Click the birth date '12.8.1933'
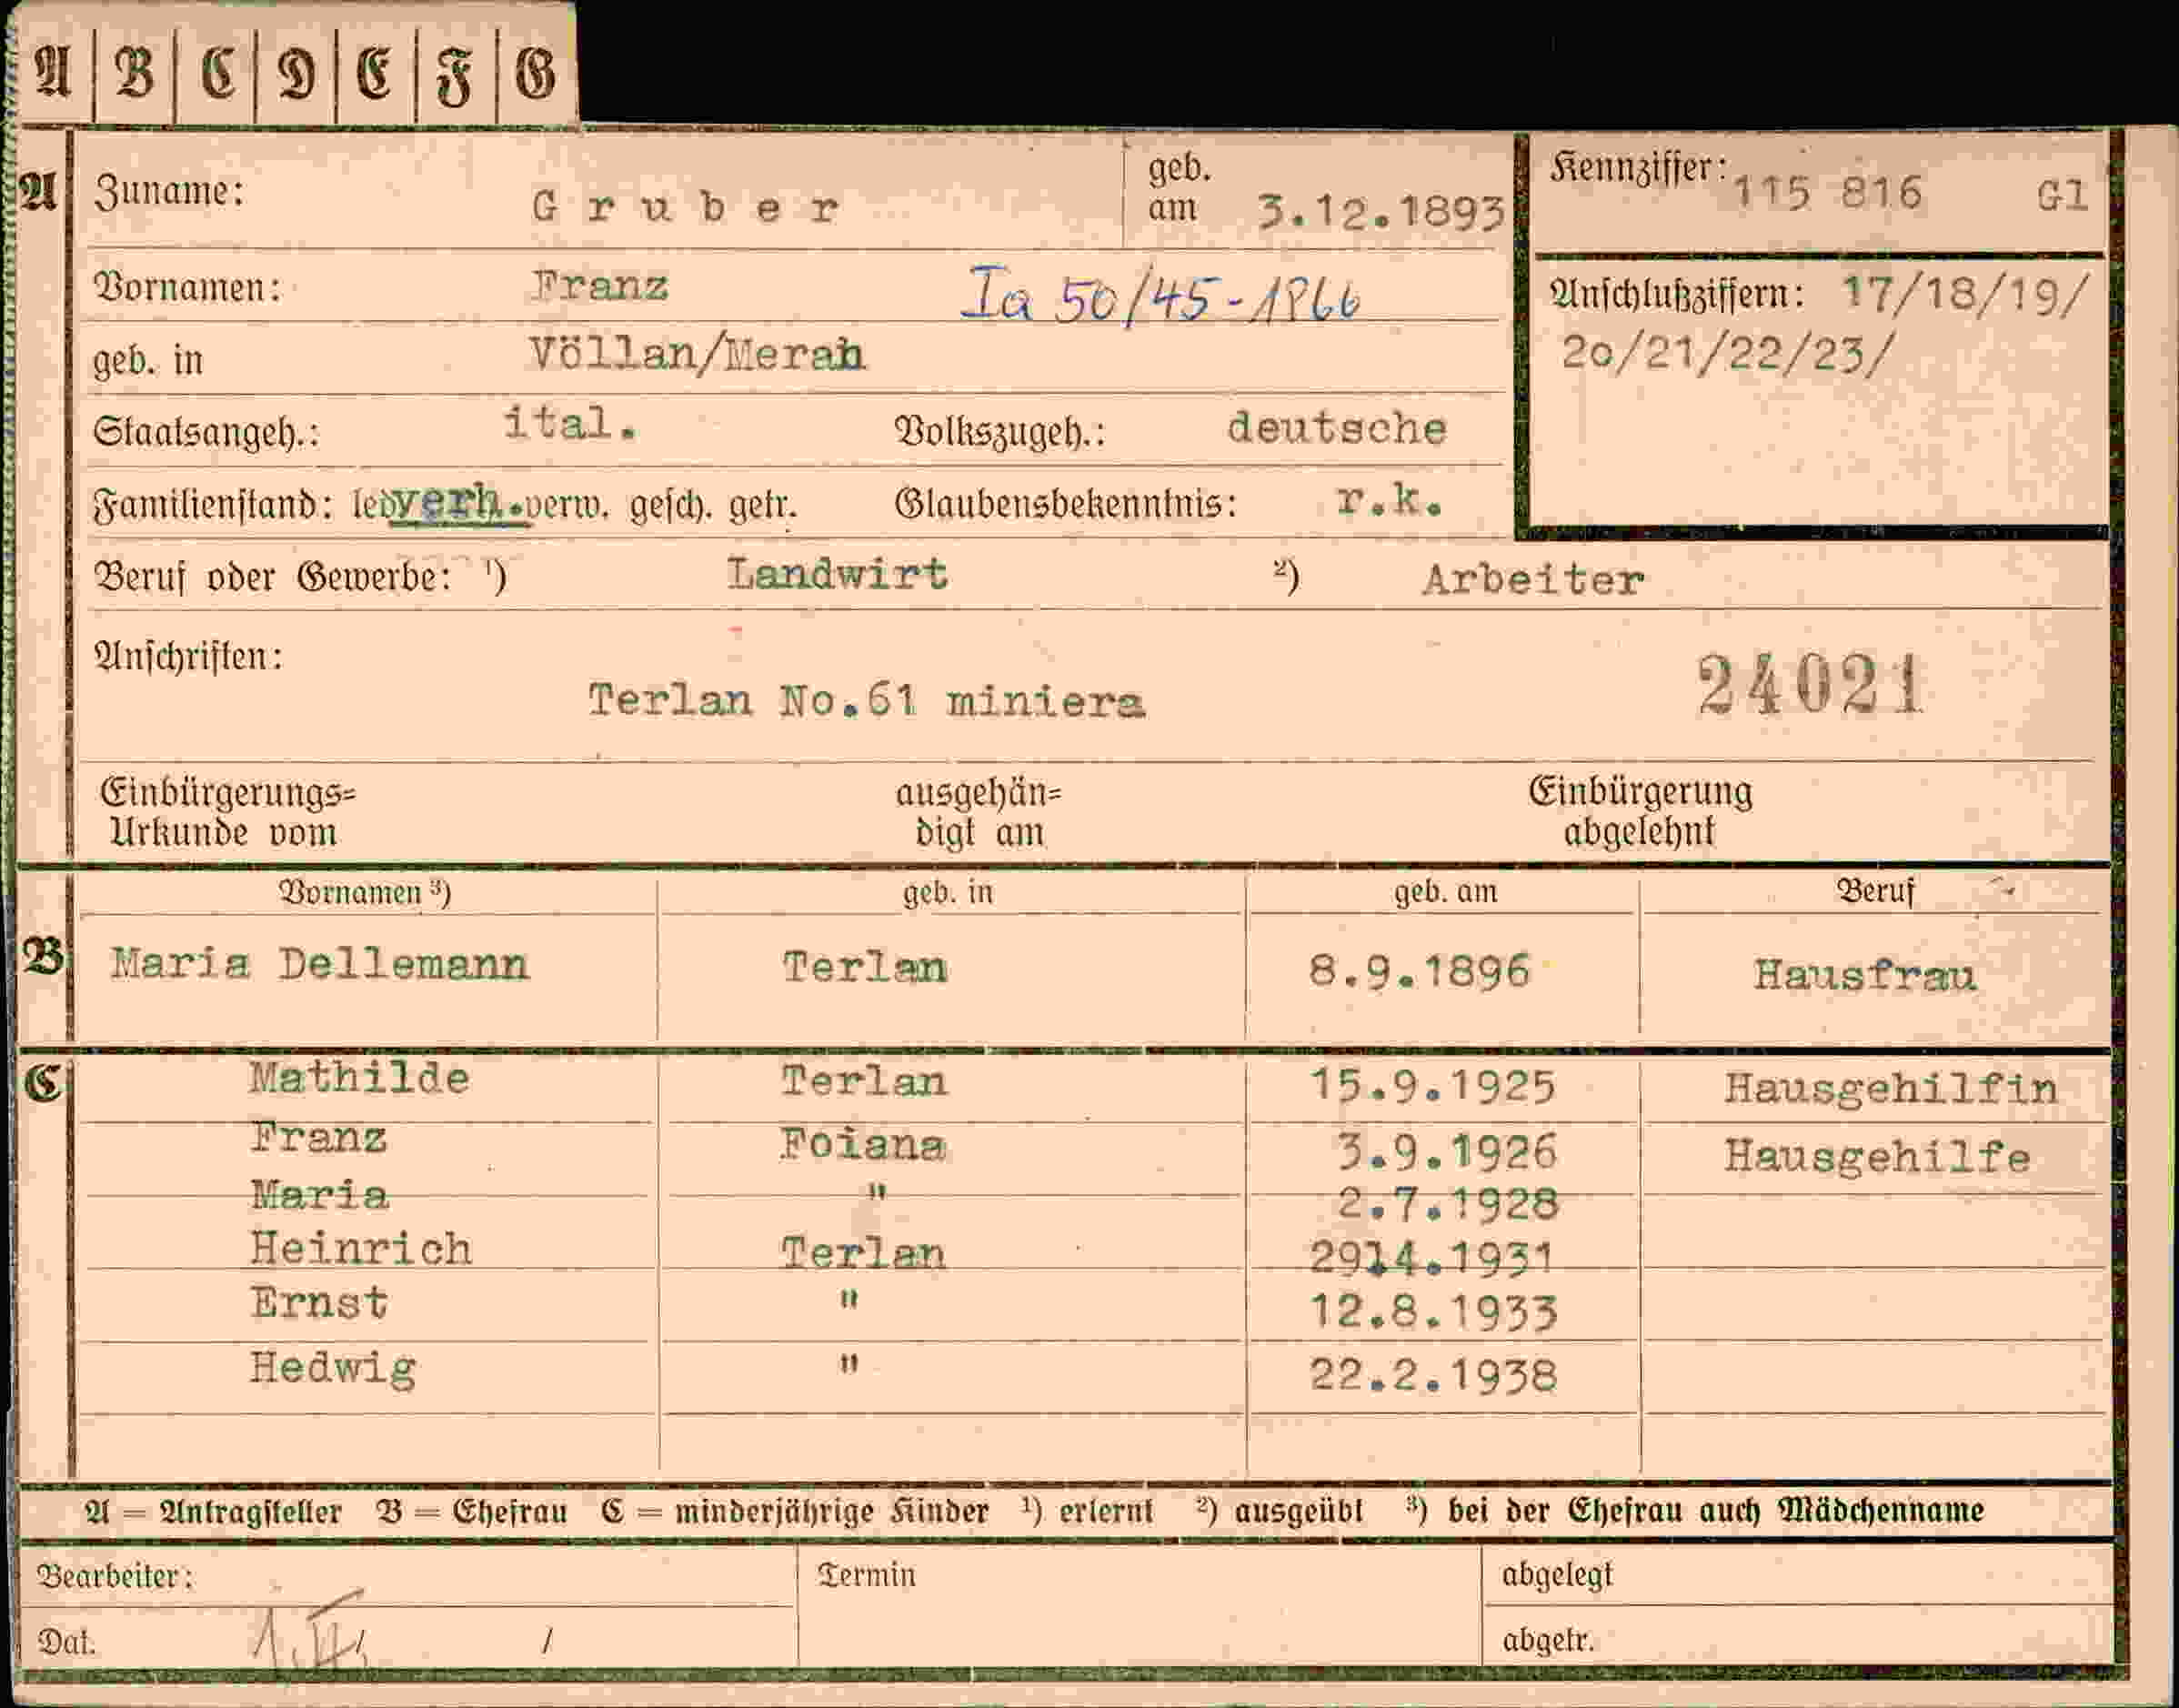The height and width of the screenshot is (1708, 2179). coord(1434,1311)
